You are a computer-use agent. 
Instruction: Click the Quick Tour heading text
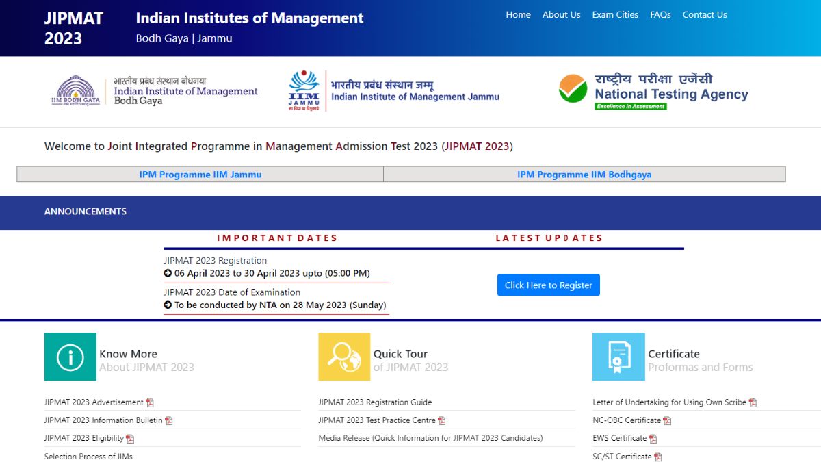[400, 354]
